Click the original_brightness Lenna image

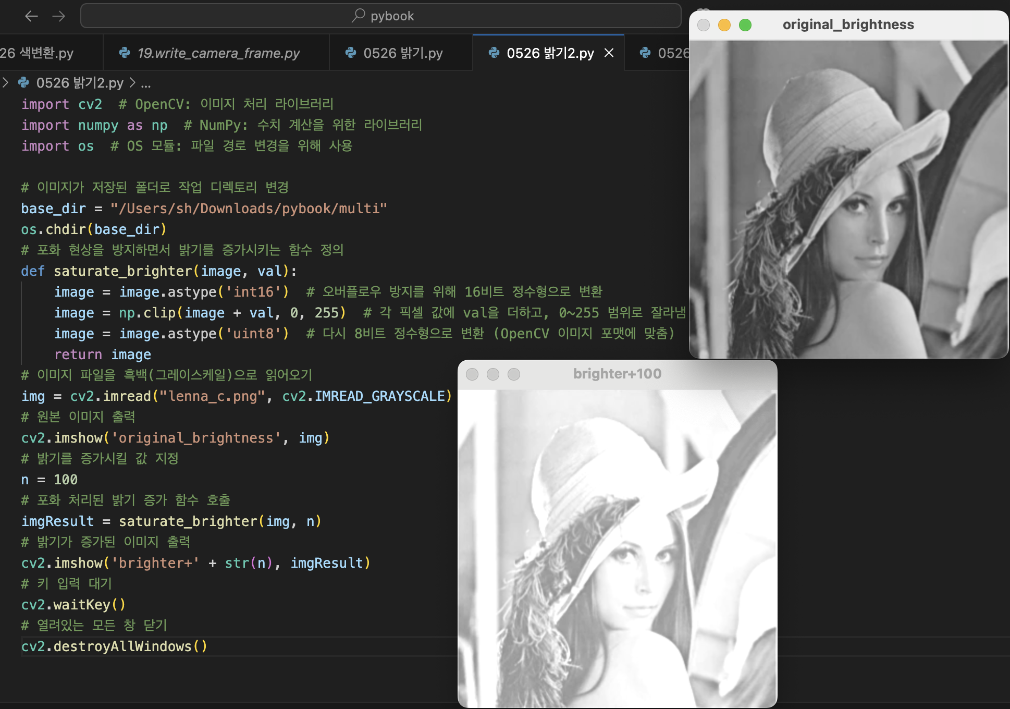[848, 199]
